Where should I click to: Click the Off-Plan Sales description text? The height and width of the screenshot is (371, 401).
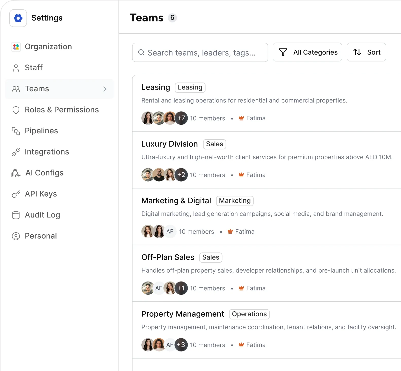click(x=269, y=271)
